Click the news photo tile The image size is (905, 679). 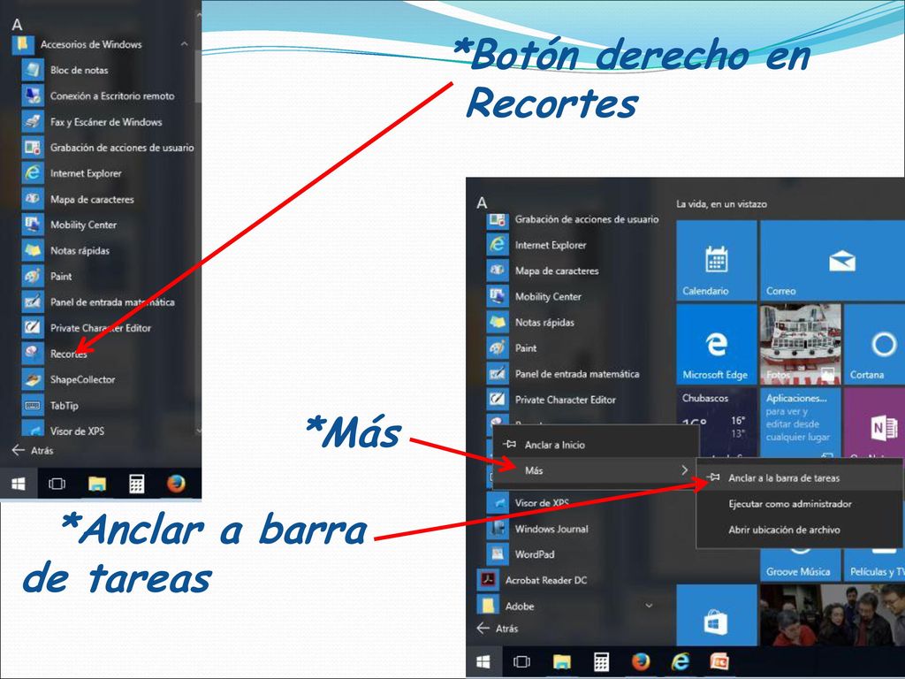[x=833, y=615]
